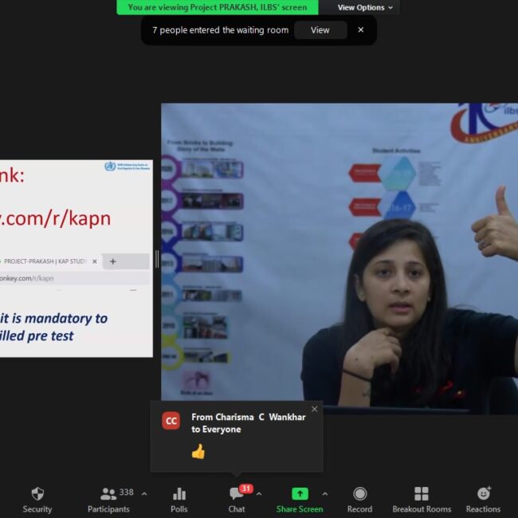Open the Participants panel
The width and height of the screenshot is (518, 518).
click(x=108, y=499)
